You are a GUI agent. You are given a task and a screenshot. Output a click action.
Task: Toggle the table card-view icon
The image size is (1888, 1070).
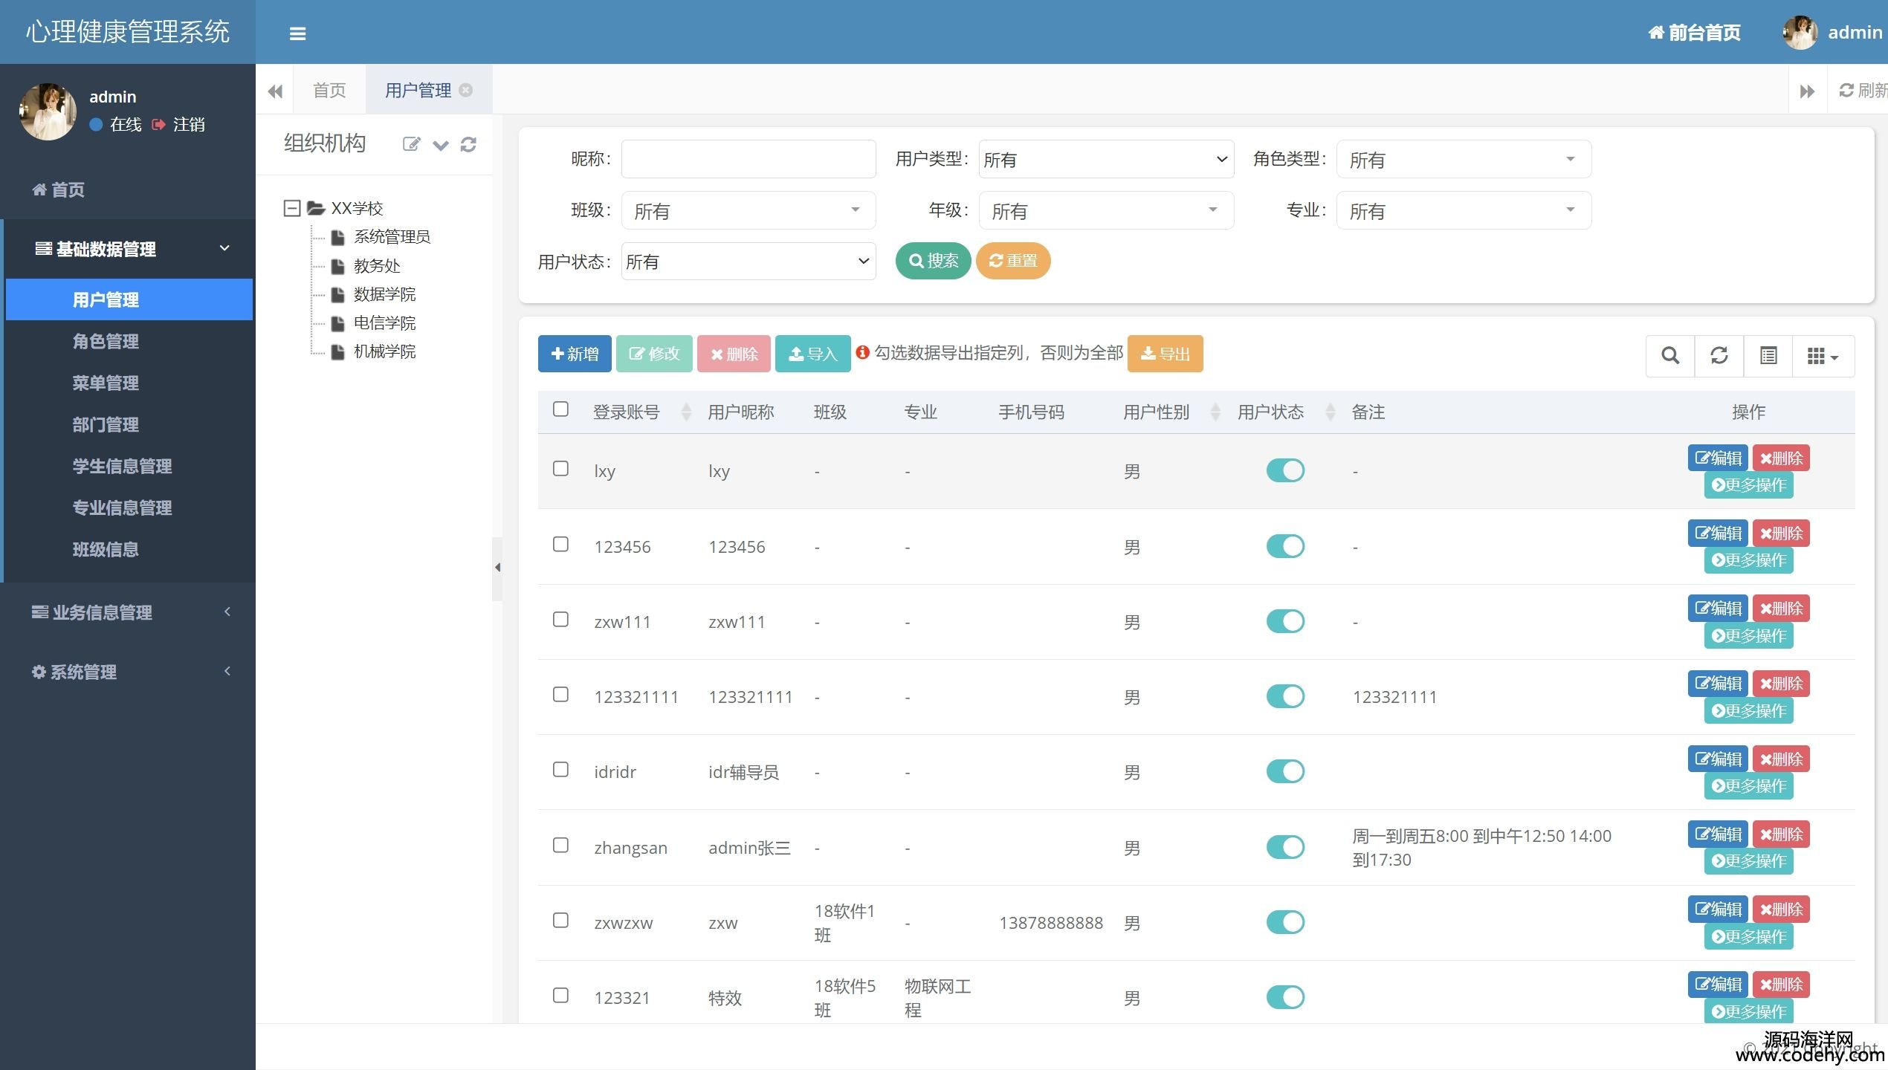tap(1768, 356)
